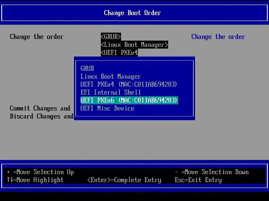Select UEFI Misc Device entry
The width and height of the screenshot is (269, 201).
coord(108,108)
